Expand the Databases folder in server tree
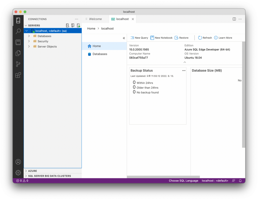This screenshot has width=258, height=200. click(29, 36)
